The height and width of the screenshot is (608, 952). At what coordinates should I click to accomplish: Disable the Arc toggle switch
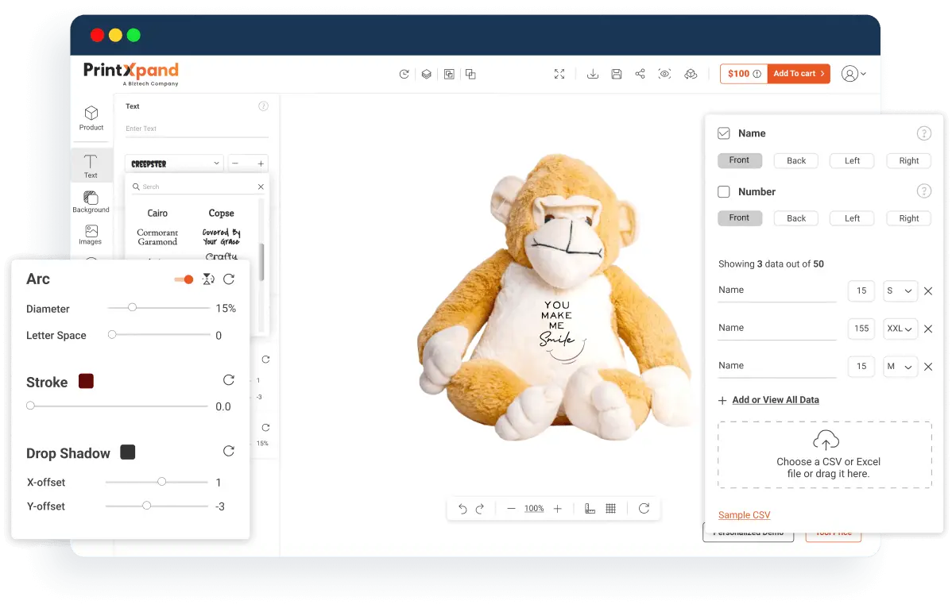click(x=184, y=279)
